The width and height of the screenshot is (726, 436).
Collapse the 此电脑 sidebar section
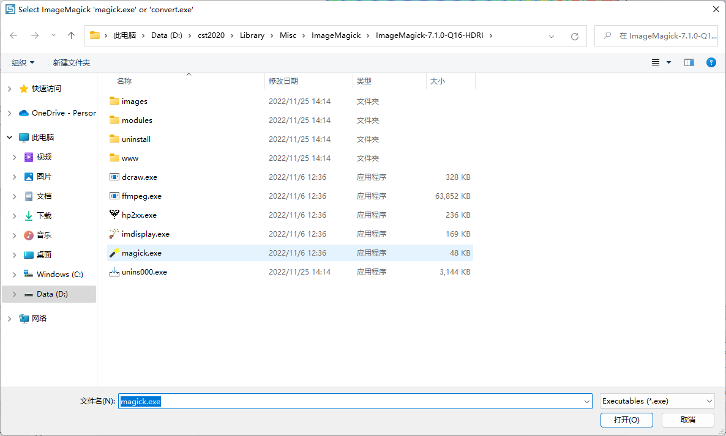9,137
